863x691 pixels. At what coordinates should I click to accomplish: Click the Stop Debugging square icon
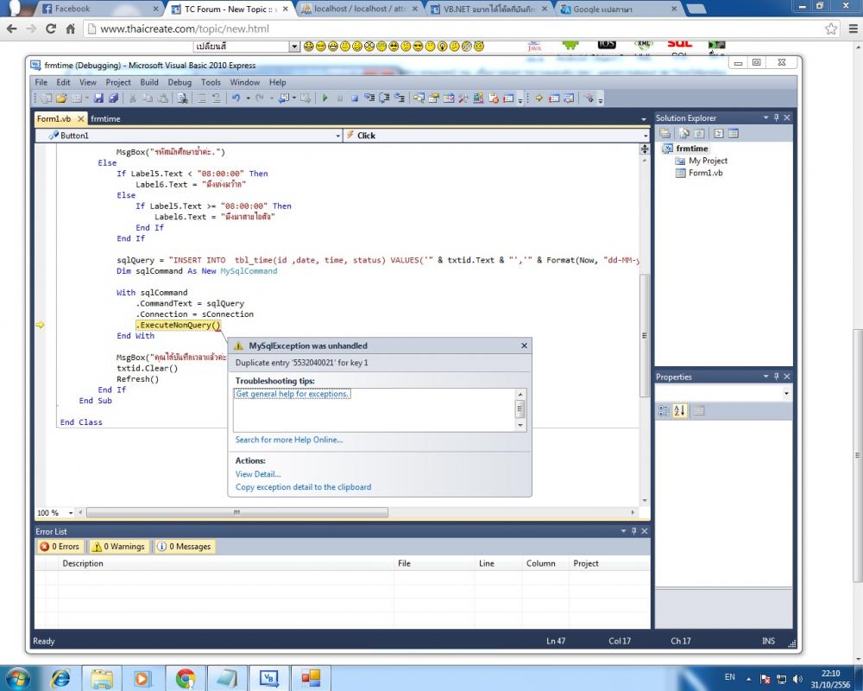coord(354,98)
